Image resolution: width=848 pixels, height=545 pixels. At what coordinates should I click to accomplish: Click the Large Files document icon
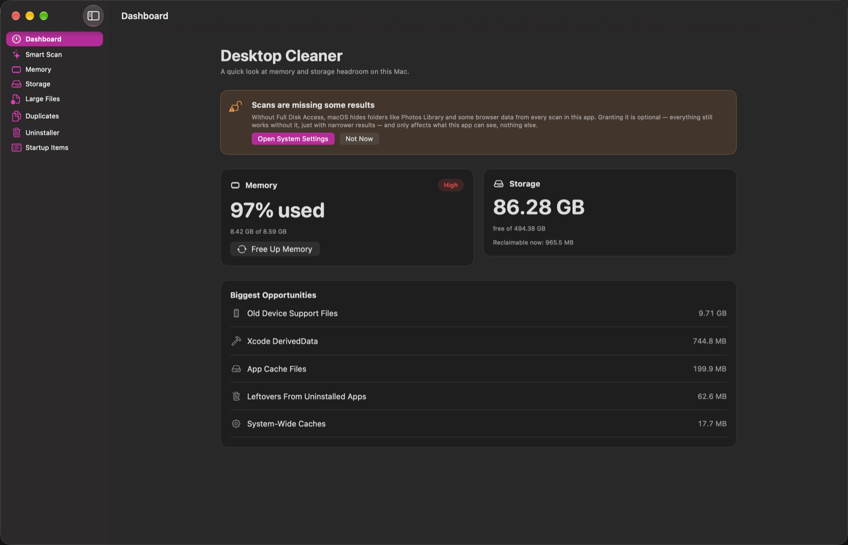tap(16, 99)
